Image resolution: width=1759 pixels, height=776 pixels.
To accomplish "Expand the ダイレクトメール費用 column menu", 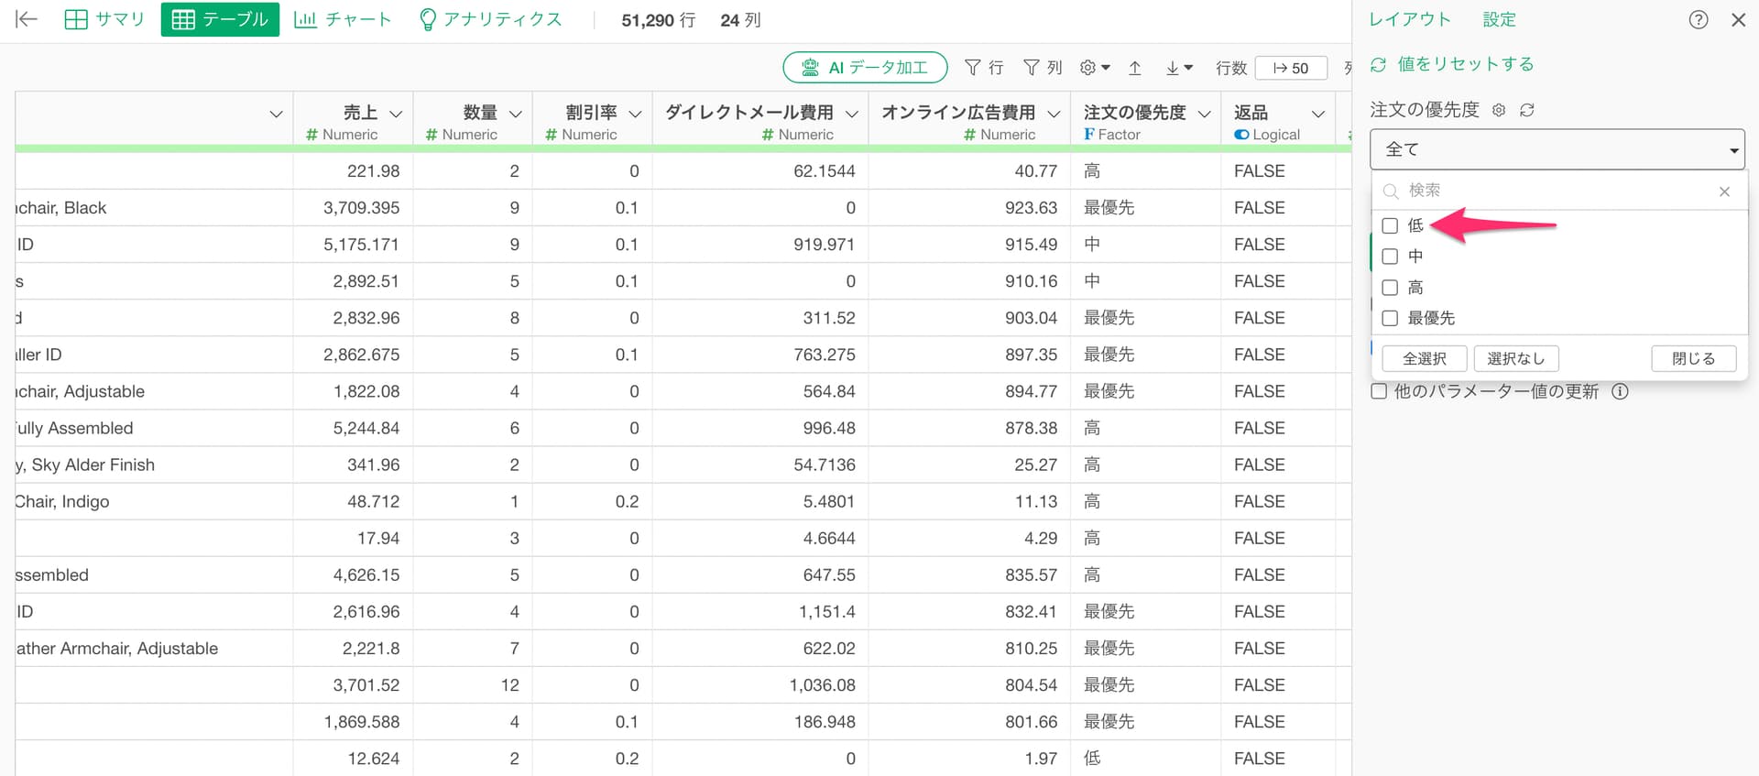I will click(x=852, y=114).
